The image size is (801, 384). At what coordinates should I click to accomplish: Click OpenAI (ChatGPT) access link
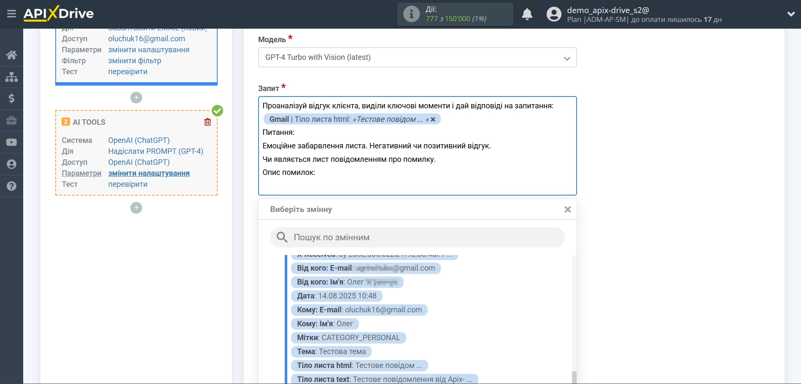[139, 162]
